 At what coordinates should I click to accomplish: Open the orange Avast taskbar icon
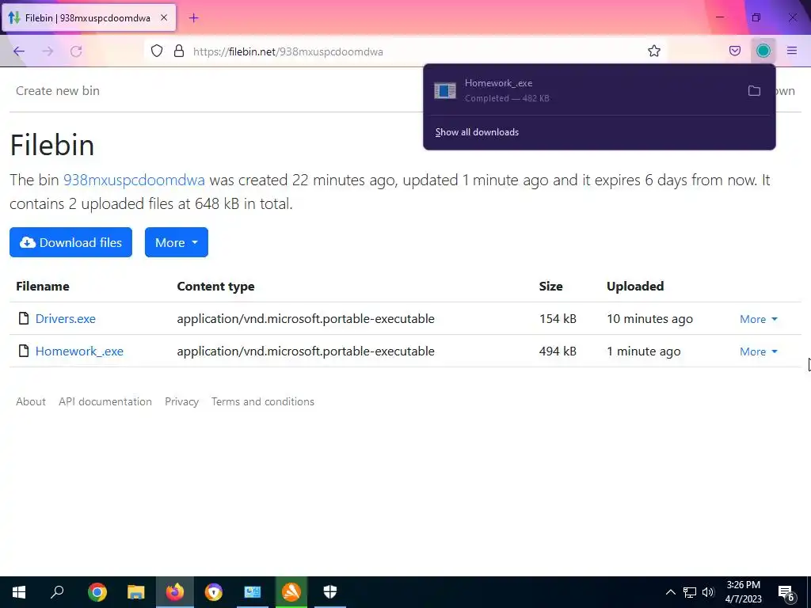pos(291,592)
